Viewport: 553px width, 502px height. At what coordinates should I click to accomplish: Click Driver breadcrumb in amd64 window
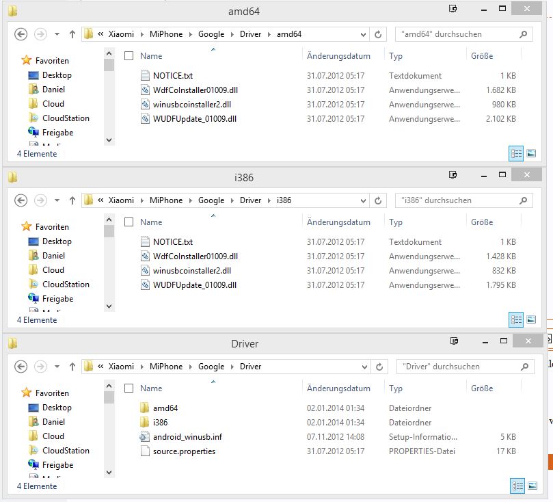tap(250, 34)
